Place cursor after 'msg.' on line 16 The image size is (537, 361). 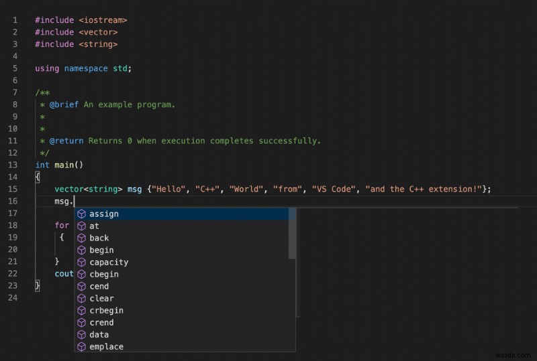click(x=74, y=201)
